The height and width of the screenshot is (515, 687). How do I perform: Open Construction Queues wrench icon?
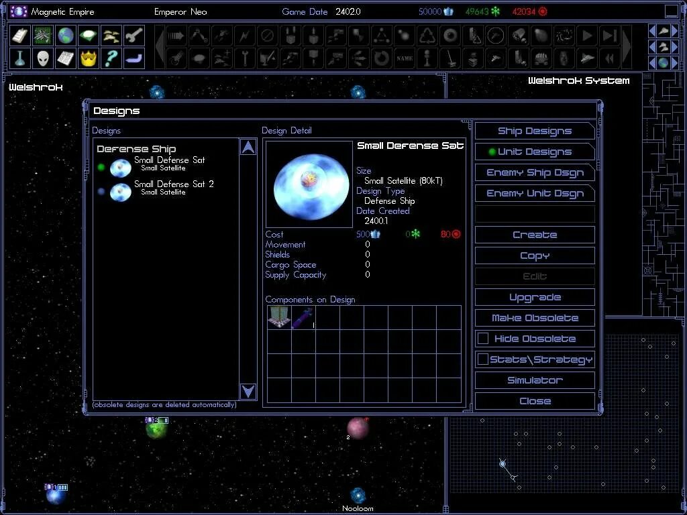134,36
